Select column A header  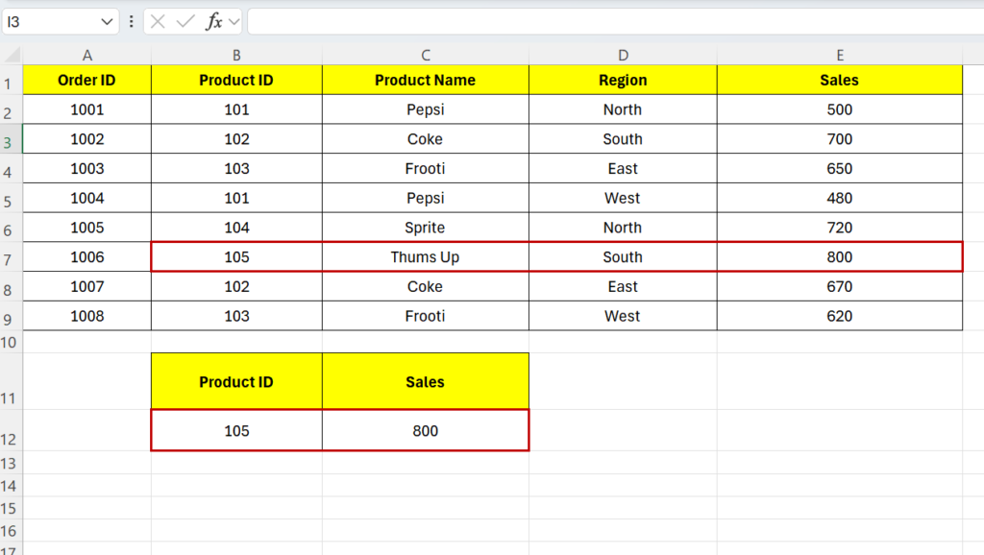point(87,55)
